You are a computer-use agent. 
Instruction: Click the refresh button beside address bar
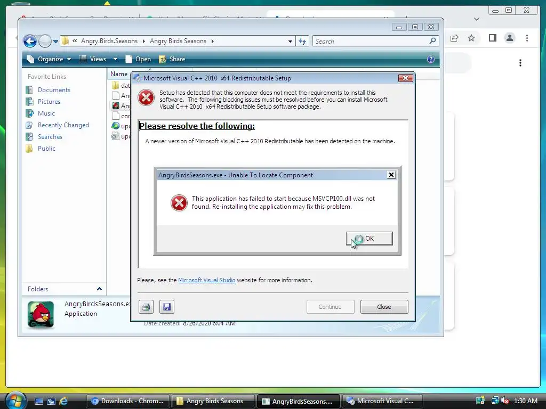coord(302,42)
